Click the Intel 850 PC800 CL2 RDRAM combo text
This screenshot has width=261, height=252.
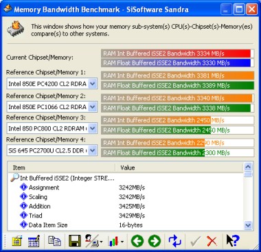click(x=47, y=128)
